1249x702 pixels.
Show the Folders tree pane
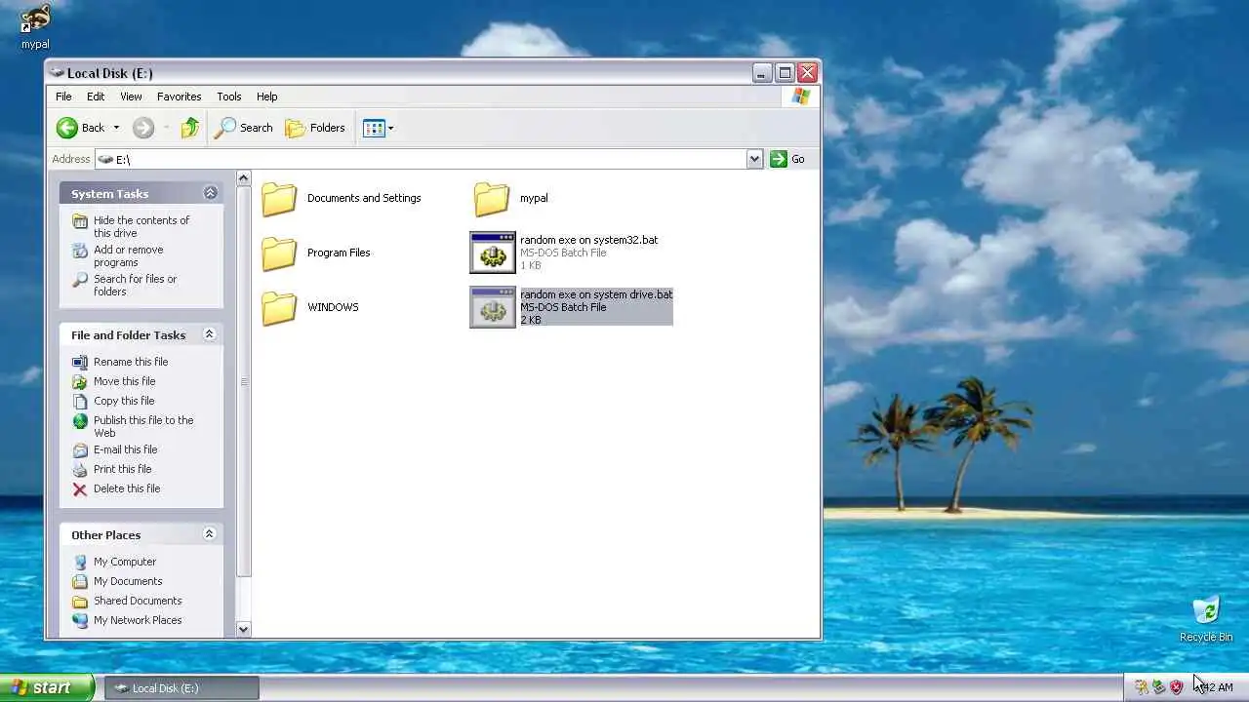coord(315,128)
